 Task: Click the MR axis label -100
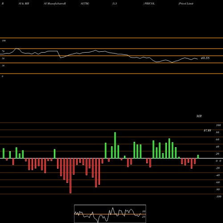point(219,197)
